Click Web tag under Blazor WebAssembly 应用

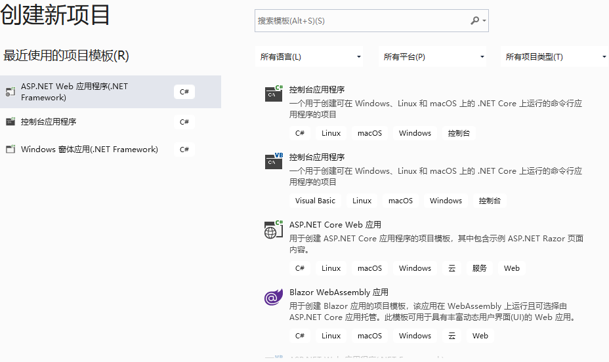480,336
